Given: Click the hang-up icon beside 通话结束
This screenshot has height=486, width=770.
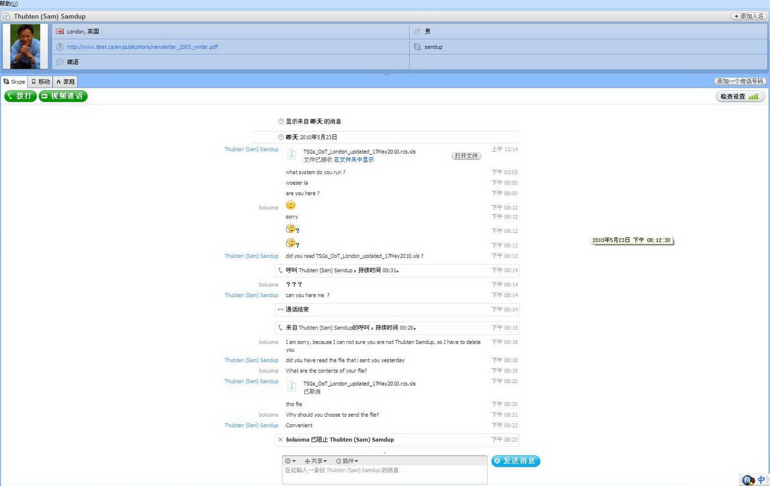Looking at the screenshot, I should 281,309.
